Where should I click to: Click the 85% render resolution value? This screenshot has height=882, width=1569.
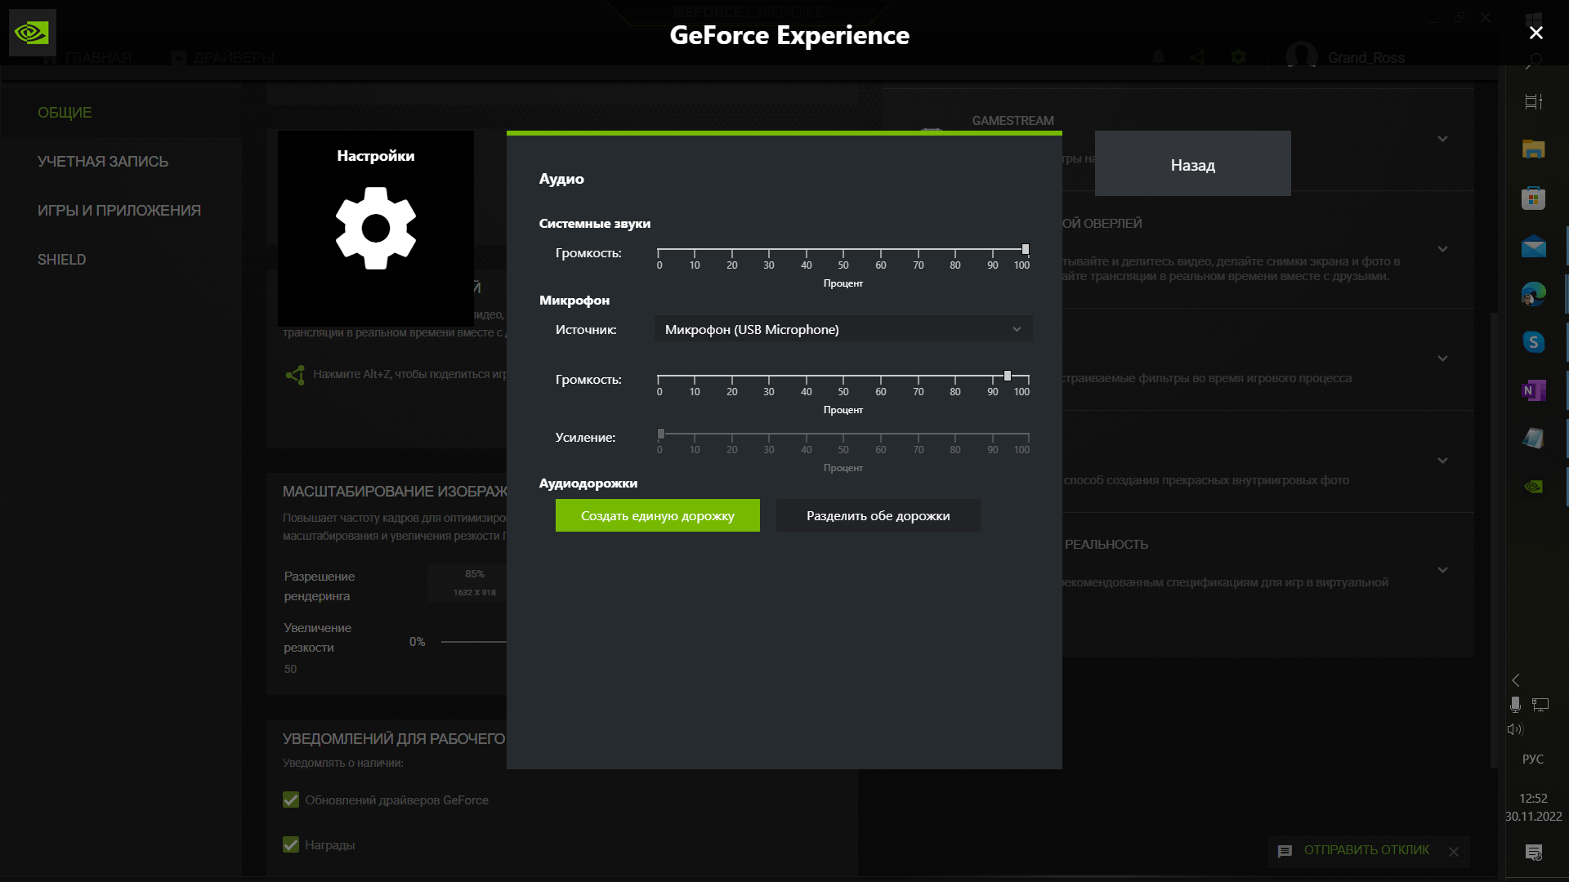475,574
